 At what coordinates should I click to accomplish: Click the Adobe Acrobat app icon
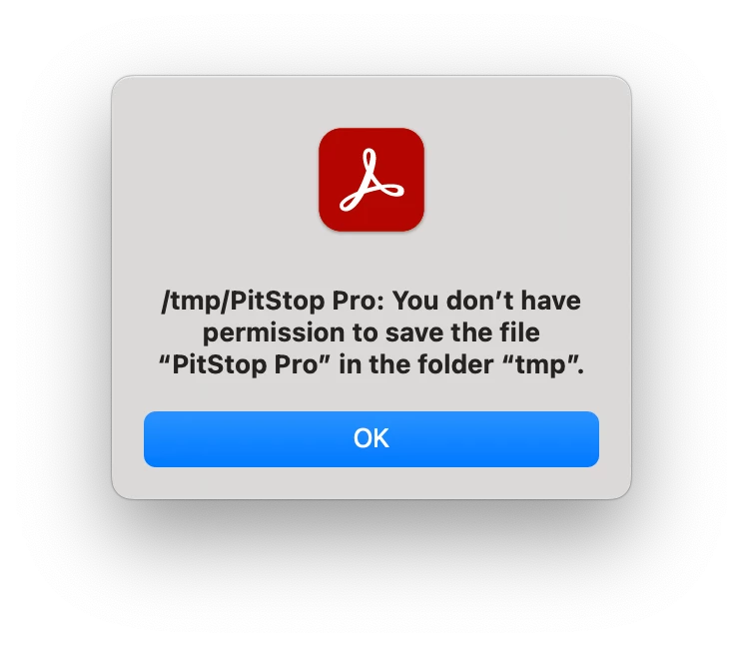(371, 180)
